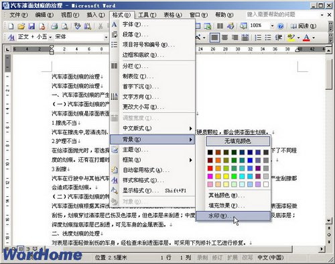Click the tab alignment selector on ruler
335x264 pixels.
[7, 49]
